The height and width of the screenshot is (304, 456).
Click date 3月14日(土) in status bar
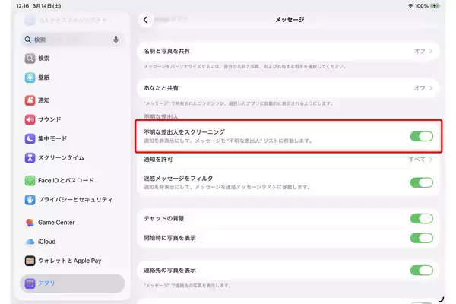[47, 6]
